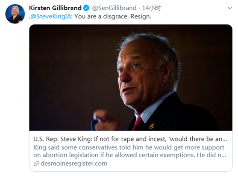Click the @SenGillibrand handle

point(114,8)
